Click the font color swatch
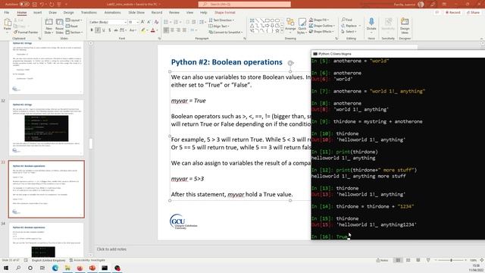 pos(153,30)
